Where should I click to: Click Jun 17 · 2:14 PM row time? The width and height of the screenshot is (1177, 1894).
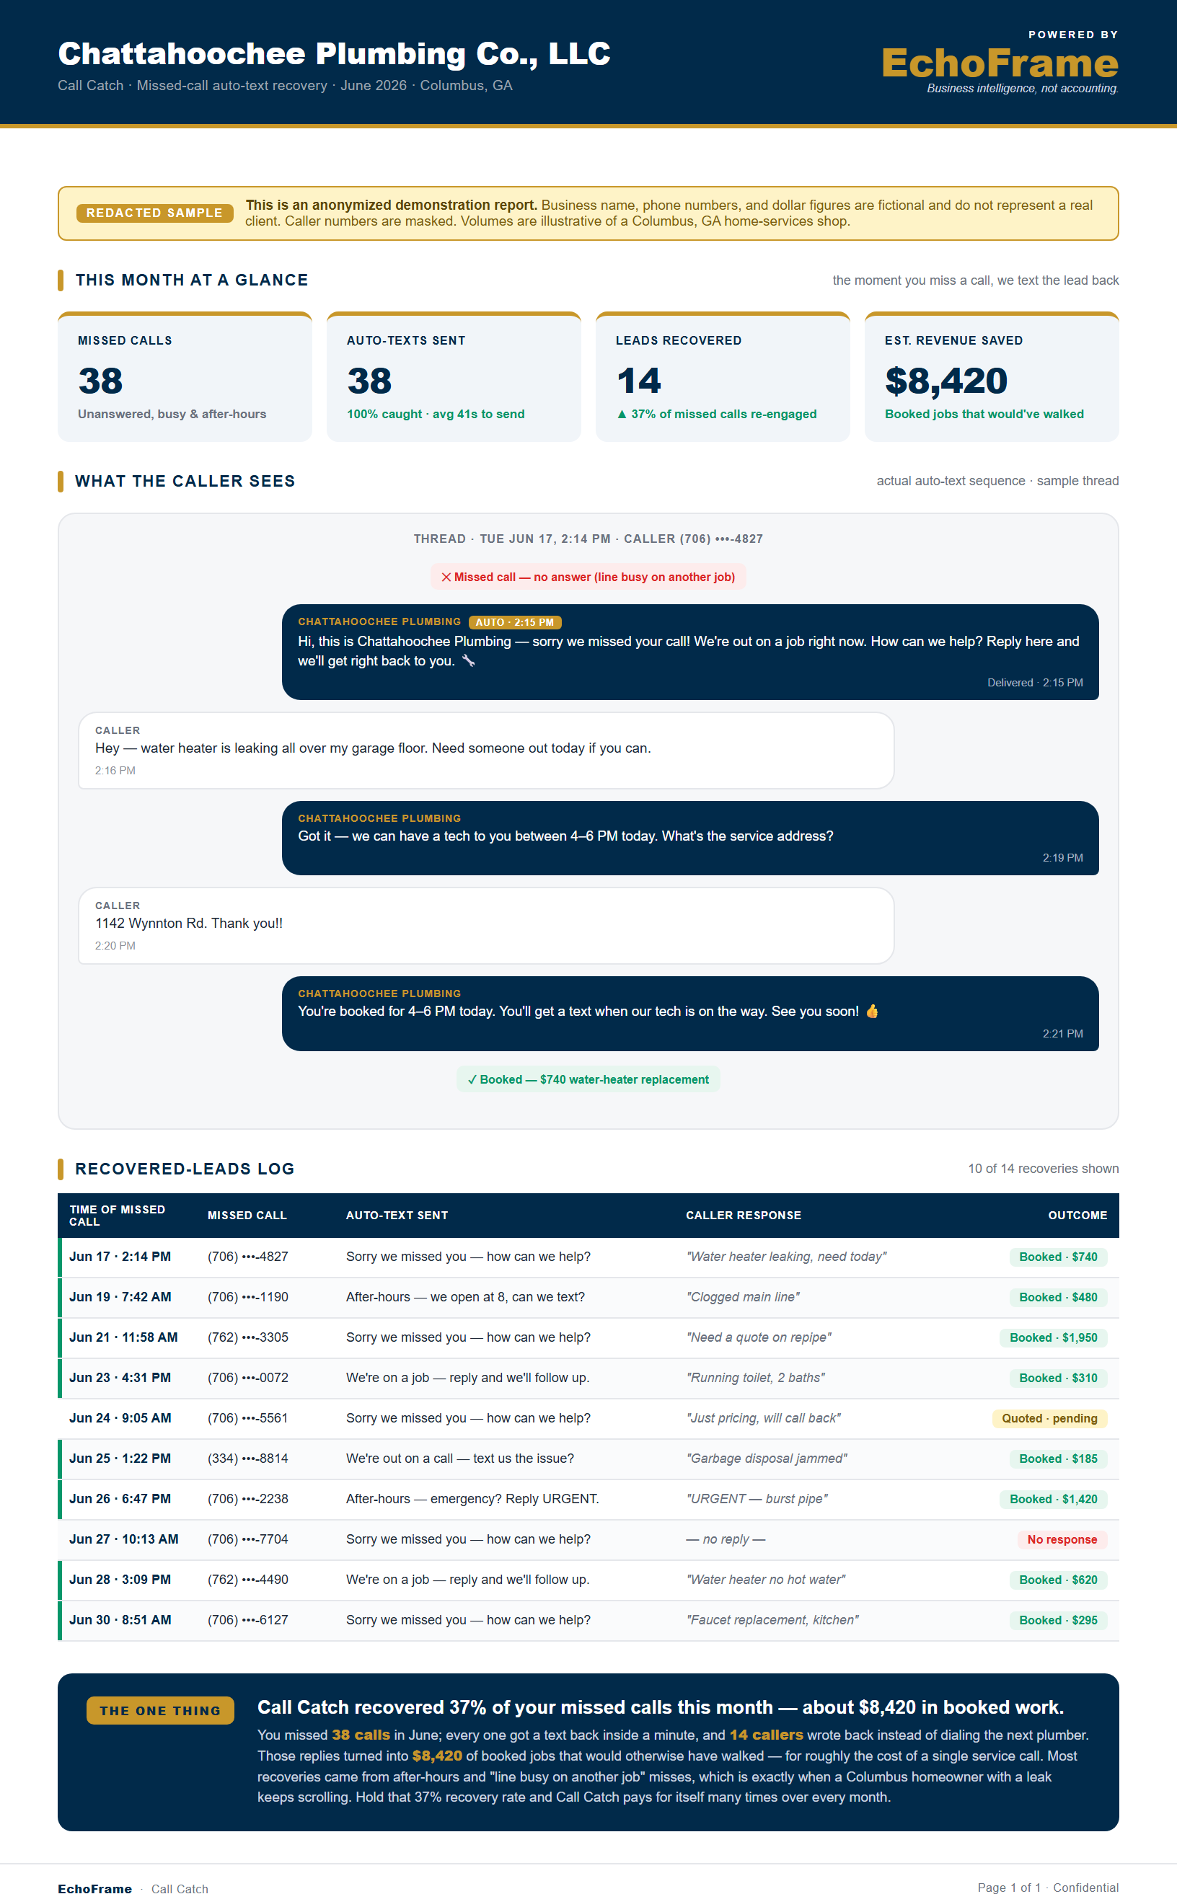(x=120, y=1257)
